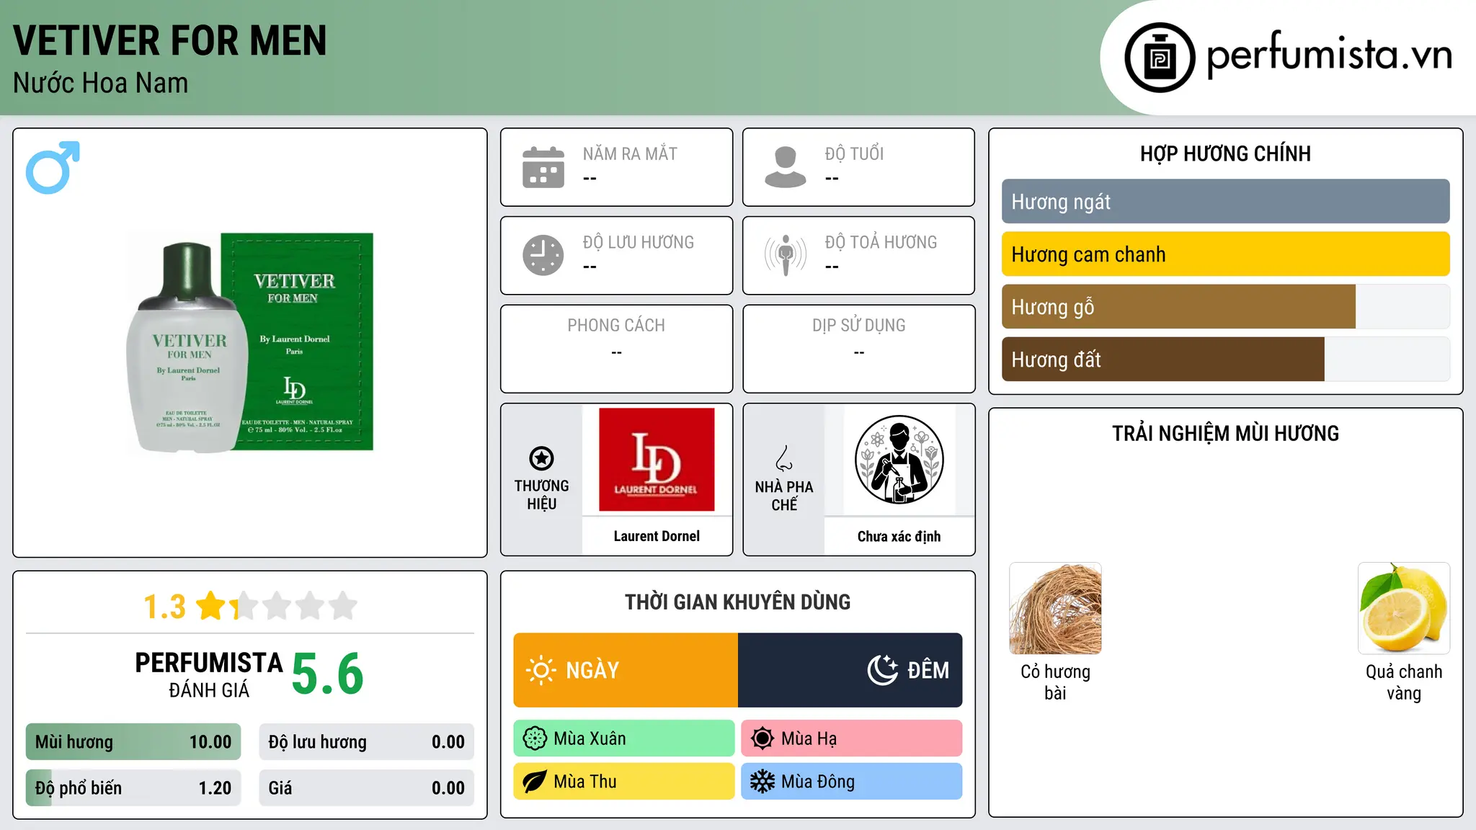Click the 1.3 star rating value
This screenshot has width=1476, height=830.
(164, 607)
